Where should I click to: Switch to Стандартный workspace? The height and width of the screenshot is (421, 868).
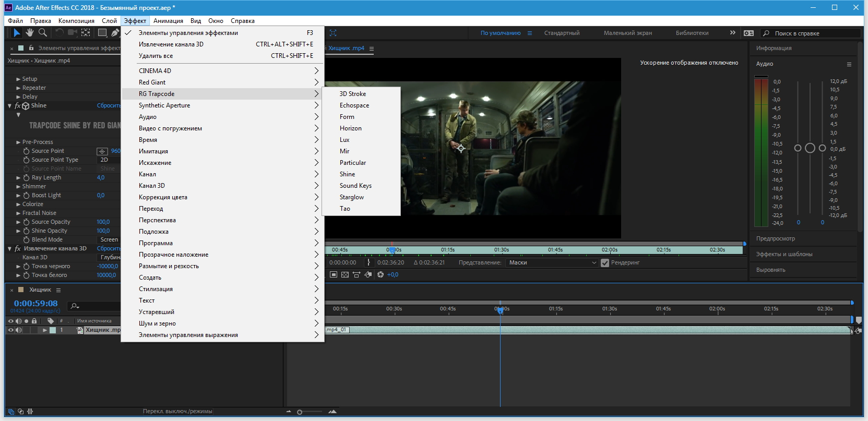562,33
